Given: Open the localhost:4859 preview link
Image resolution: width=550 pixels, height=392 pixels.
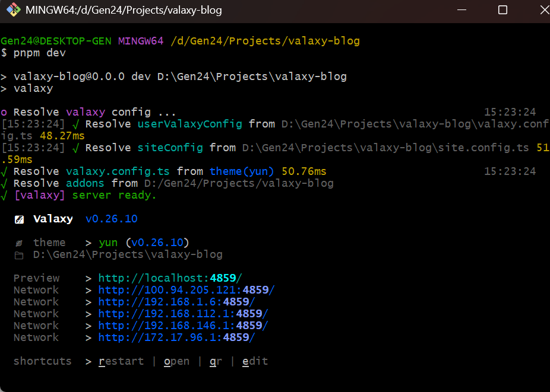Looking at the screenshot, I should [x=170, y=278].
